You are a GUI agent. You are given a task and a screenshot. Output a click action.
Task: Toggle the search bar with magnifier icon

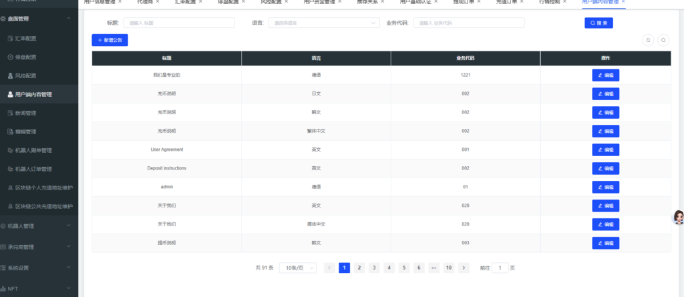[663, 40]
